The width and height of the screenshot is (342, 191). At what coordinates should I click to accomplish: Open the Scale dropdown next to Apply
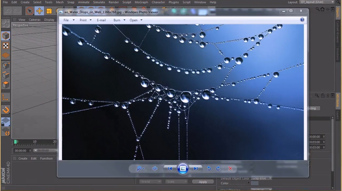point(176,182)
